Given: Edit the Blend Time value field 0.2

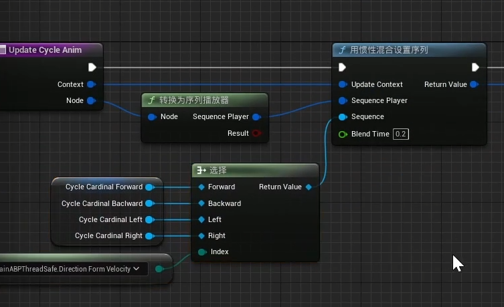Looking at the screenshot, I should click(x=400, y=134).
